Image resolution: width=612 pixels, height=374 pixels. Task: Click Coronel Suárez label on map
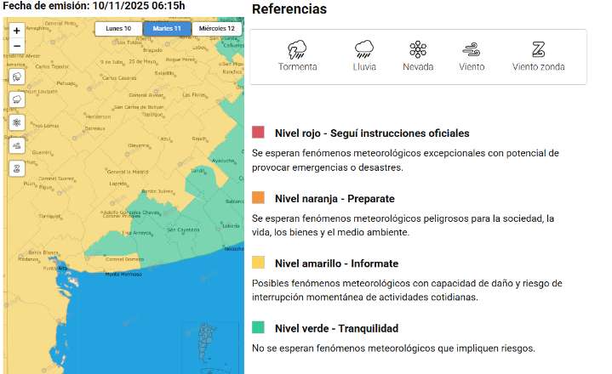(x=56, y=178)
